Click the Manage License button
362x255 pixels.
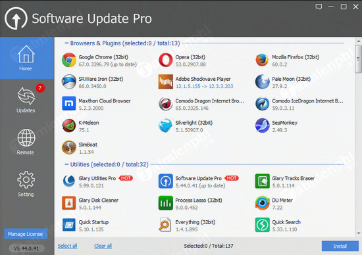(x=26, y=234)
